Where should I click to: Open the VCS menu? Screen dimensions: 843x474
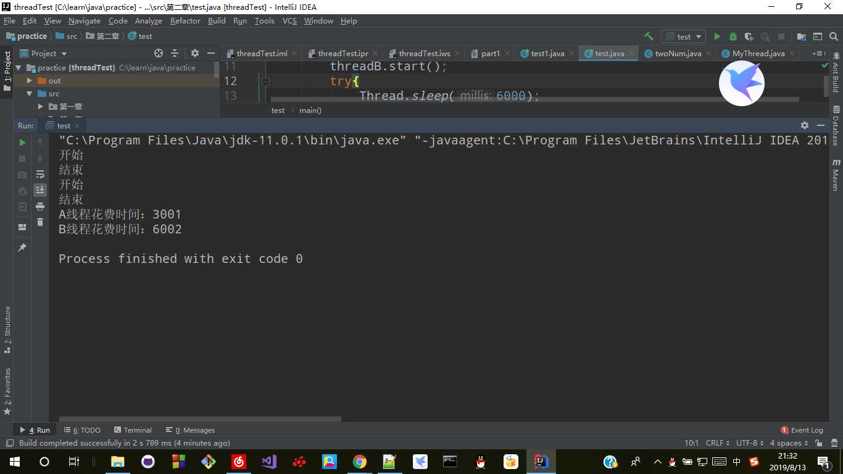pyautogui.click(x=289, y=20)
